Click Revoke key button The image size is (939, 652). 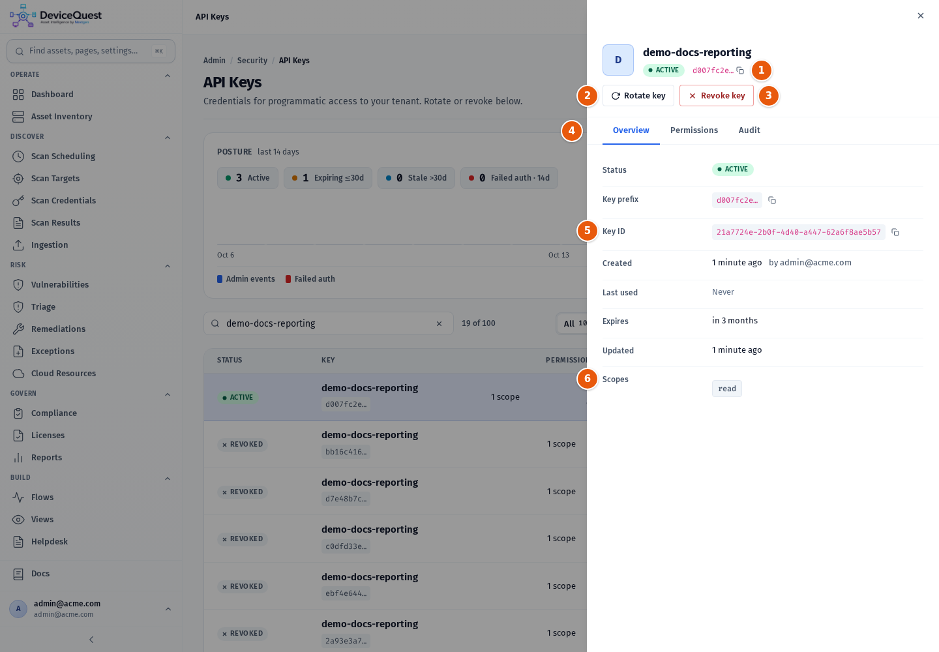(717, 96)
